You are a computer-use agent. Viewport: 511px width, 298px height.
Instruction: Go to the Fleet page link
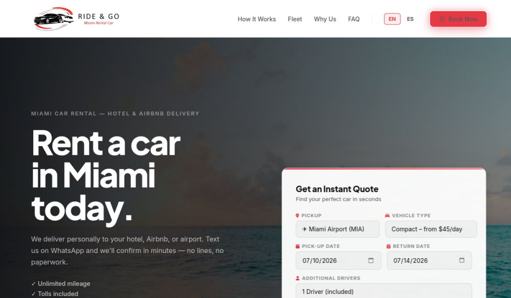coord(295,19)
